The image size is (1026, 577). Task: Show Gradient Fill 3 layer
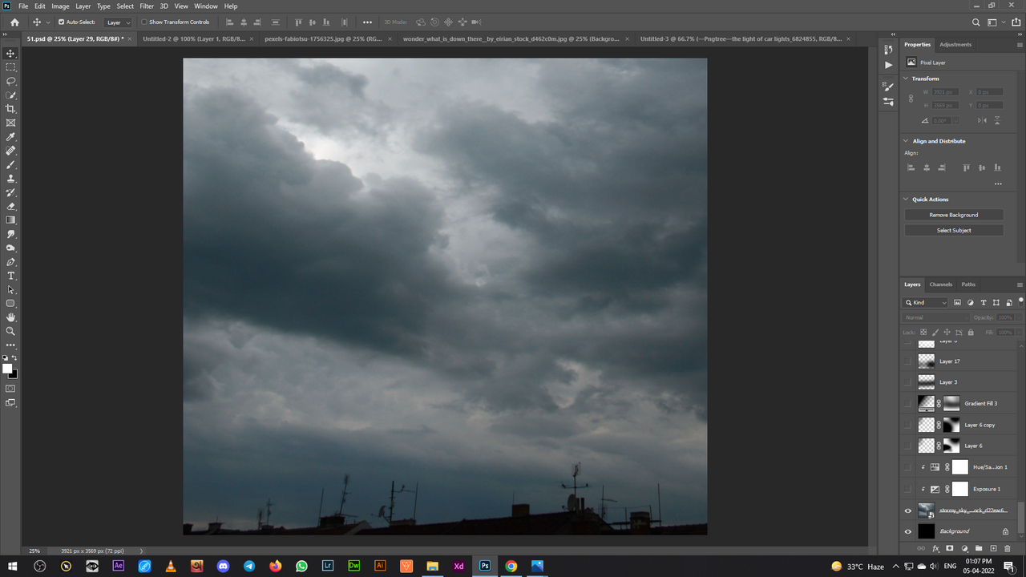(908, 403)
